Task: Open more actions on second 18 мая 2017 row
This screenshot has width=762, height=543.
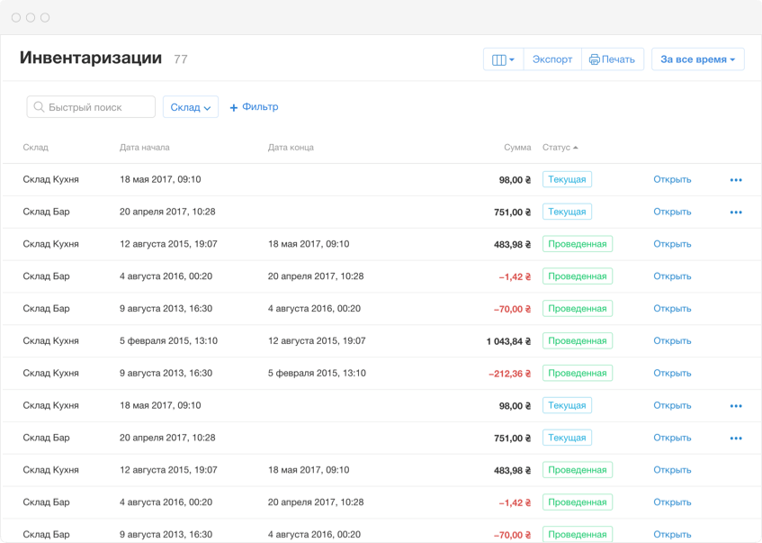Action: tap(736, 406)
